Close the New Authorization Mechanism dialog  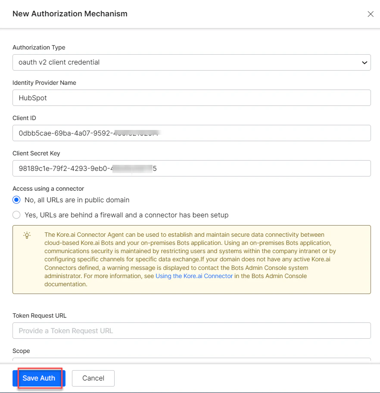(x=371, y=14)
